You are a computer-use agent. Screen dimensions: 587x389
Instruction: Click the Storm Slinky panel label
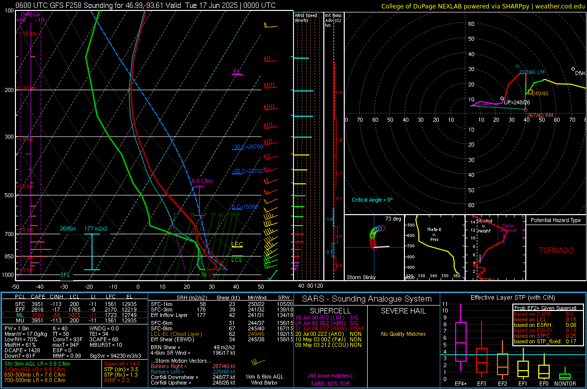click(361, 277)
